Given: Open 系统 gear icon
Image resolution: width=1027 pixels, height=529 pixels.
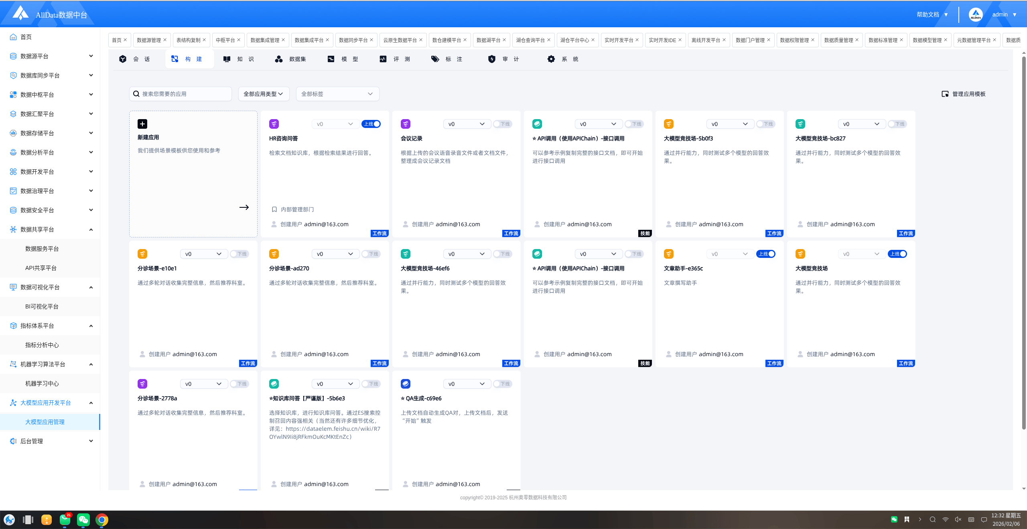Looking at the screenshot, I should 551,59.
